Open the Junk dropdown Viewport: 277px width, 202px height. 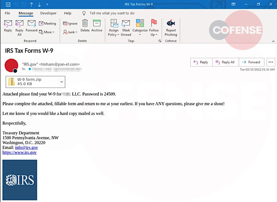(70, 32)
